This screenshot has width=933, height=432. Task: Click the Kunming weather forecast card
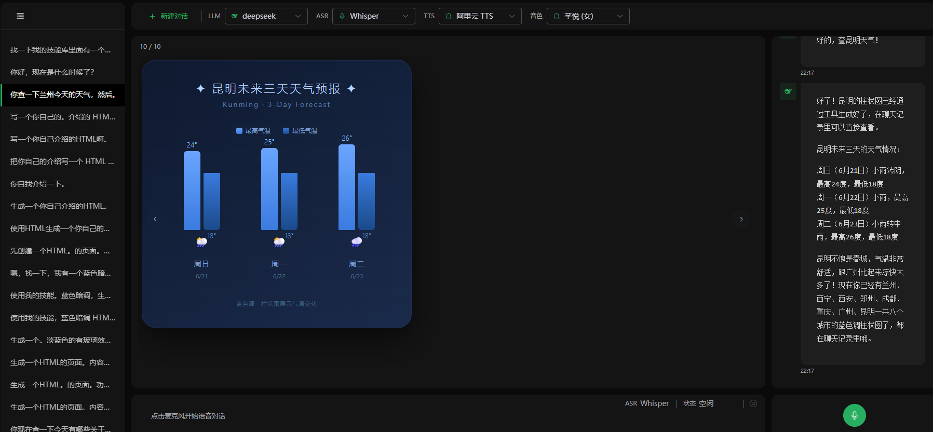[277, 194]
